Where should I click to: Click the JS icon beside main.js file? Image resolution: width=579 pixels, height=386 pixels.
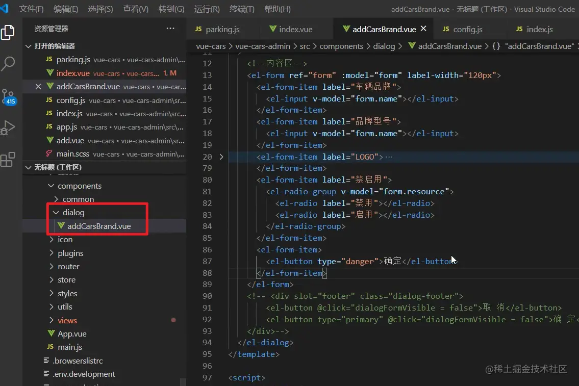(50, 347)
